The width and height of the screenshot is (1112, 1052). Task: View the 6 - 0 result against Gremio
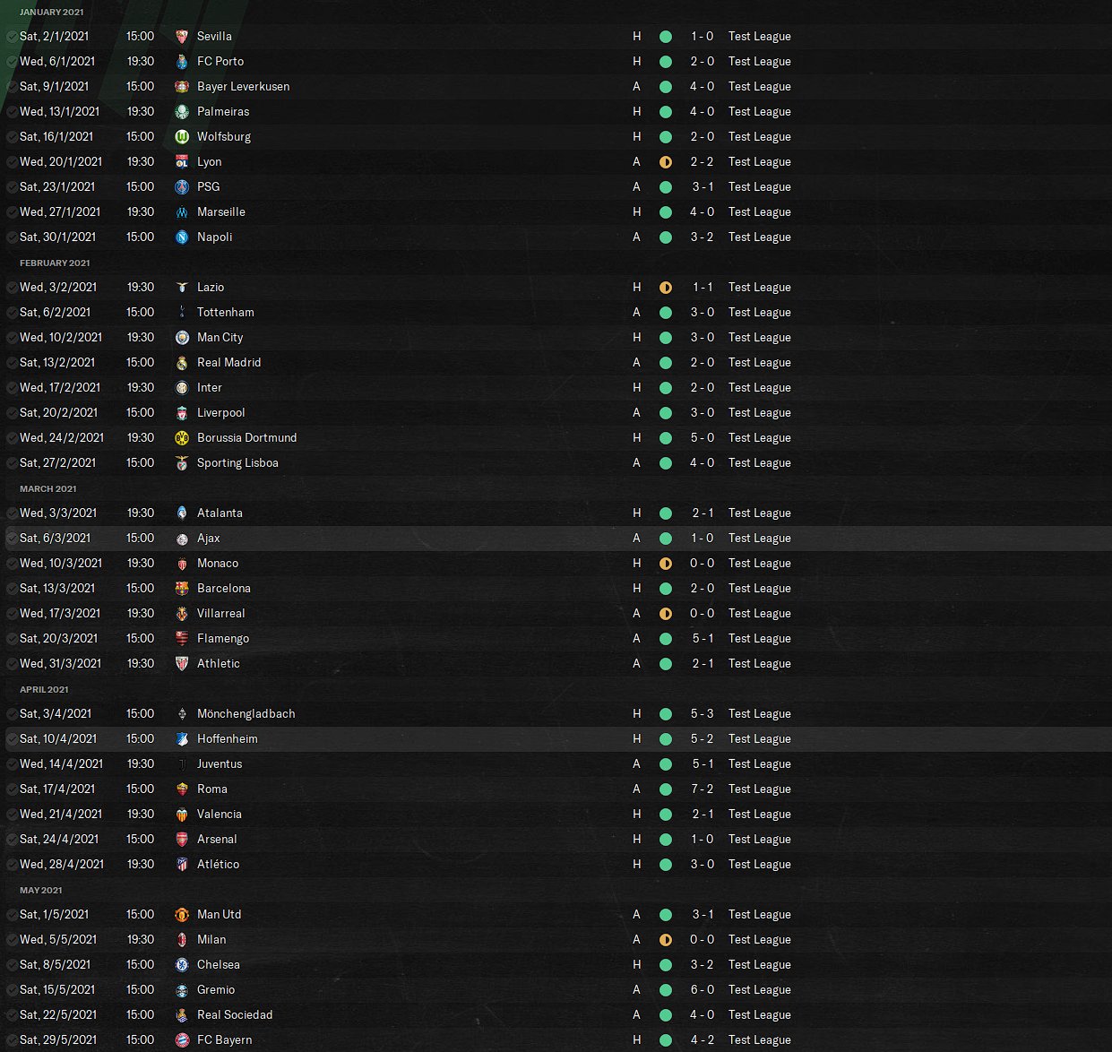[703, 990]
